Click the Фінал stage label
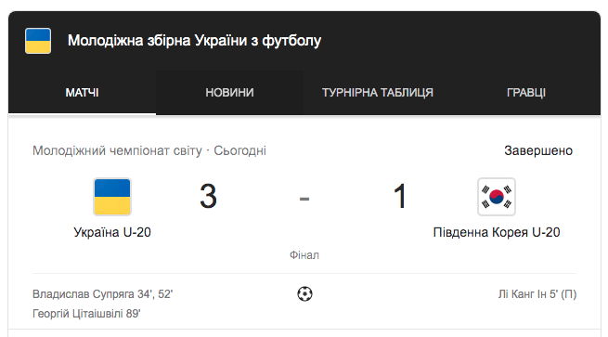608x337 pixels. click(304, 254)
